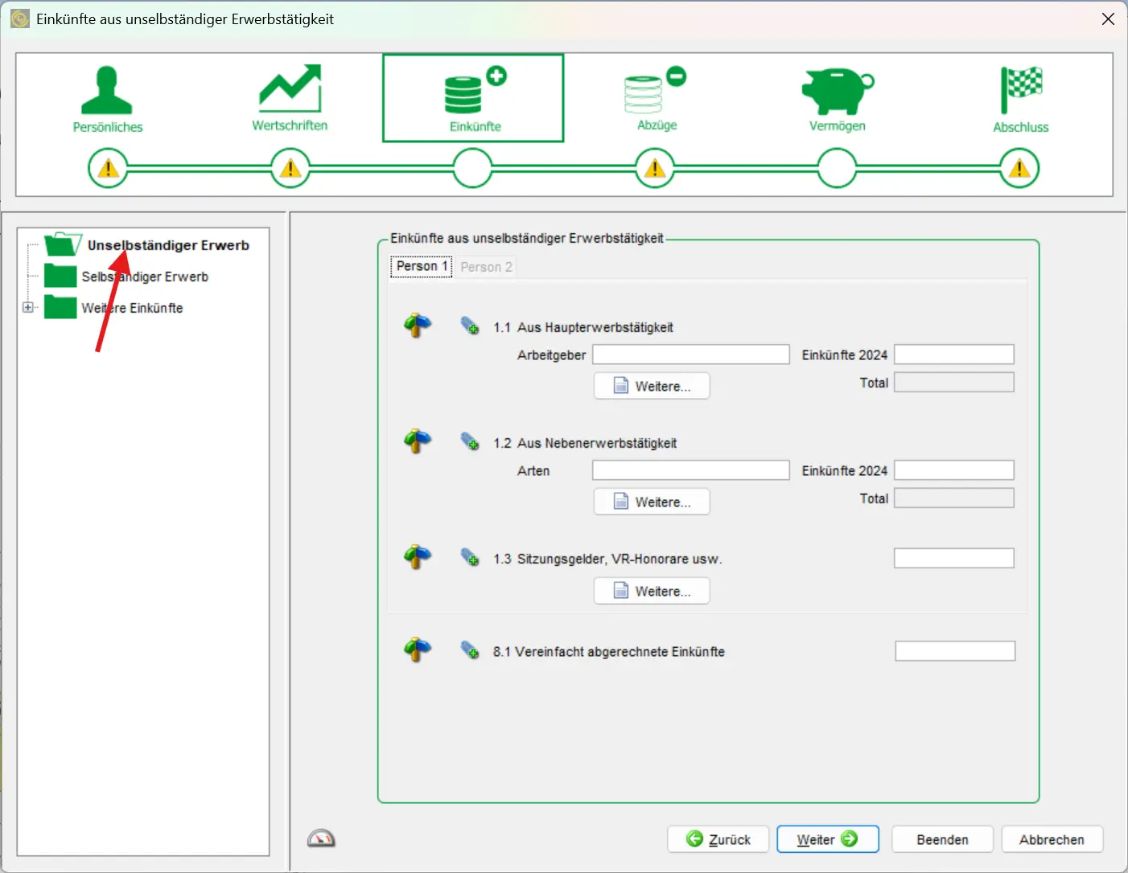Click the Arbeitgeber text field
Image resolution: width=1128 pixels, height=873 pixels.
coord(690,355)
